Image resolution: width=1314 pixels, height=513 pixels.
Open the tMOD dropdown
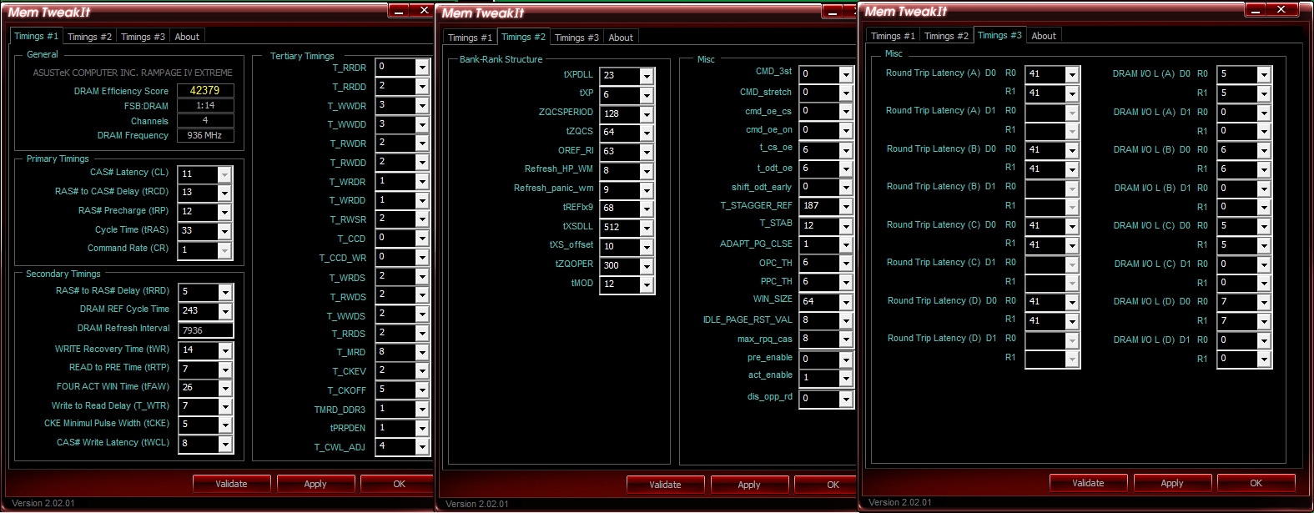(647, 284)
